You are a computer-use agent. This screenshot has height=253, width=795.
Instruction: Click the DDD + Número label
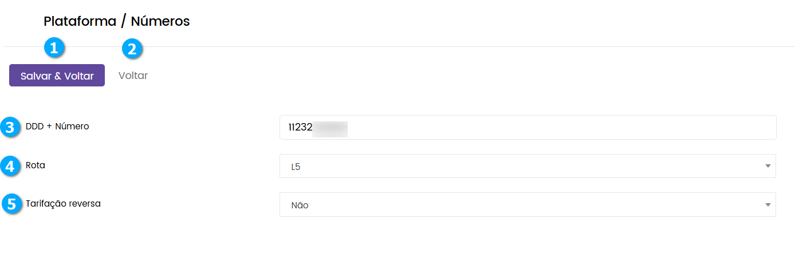pos(57,126)
